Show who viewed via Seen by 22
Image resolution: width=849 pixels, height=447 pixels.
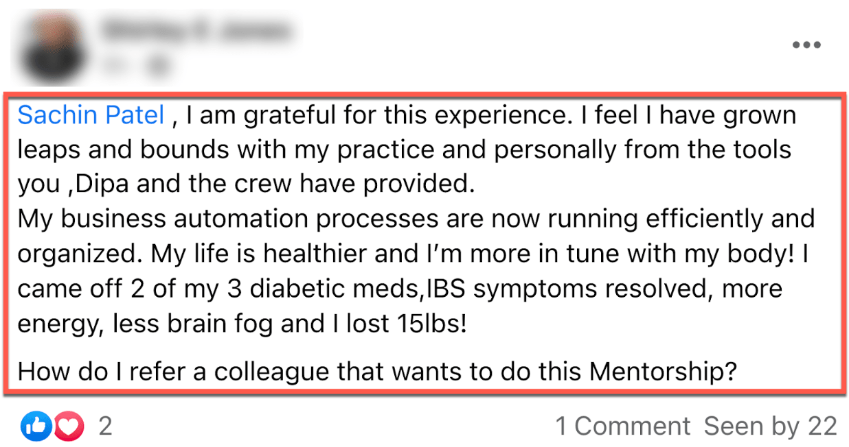click(770, 427)
